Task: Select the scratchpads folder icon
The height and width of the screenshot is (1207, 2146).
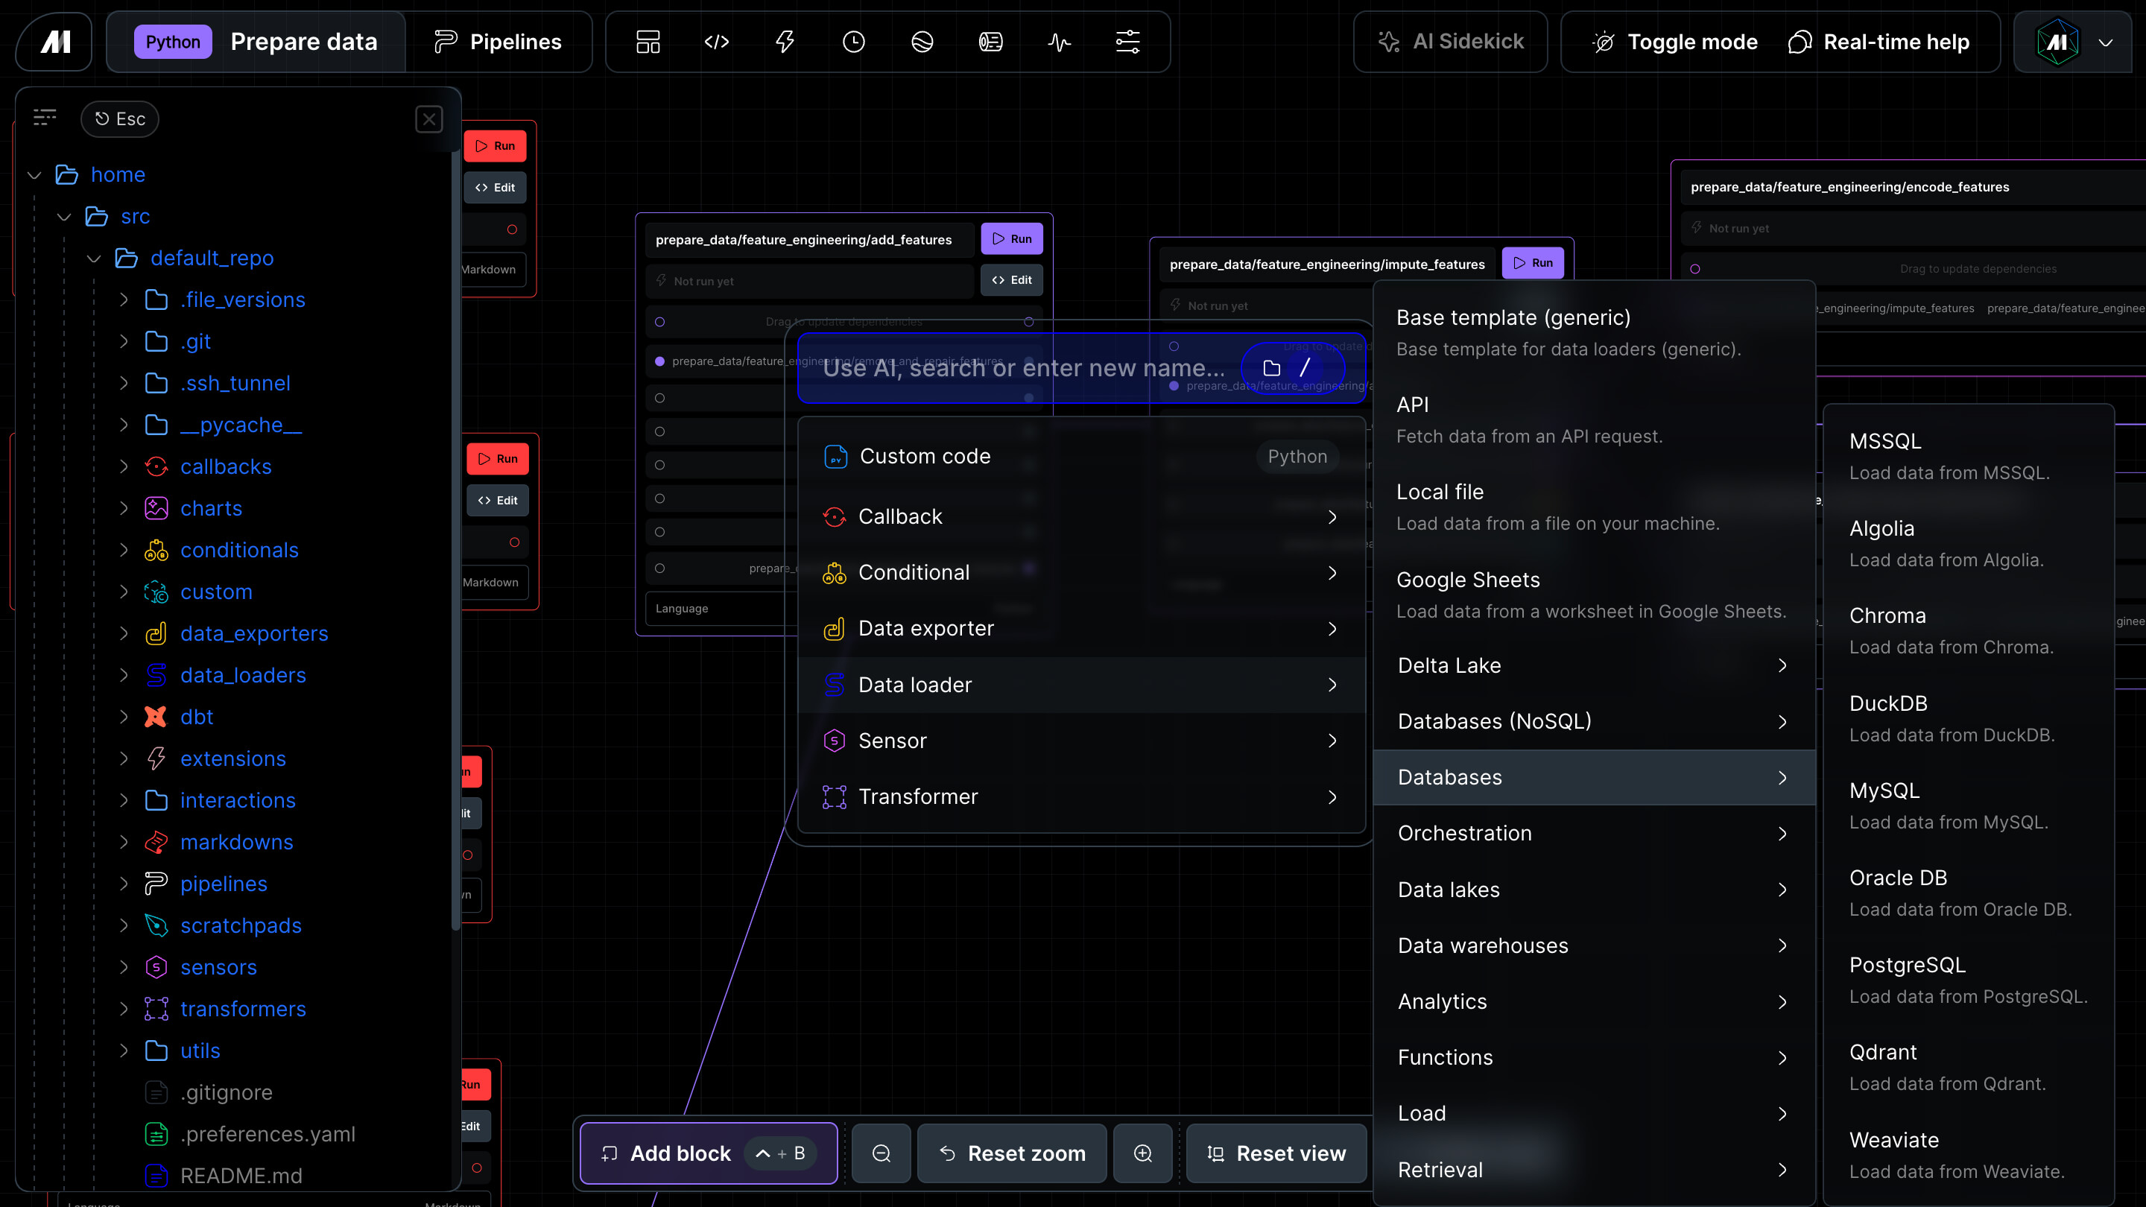Action: (x=156, y=925)
